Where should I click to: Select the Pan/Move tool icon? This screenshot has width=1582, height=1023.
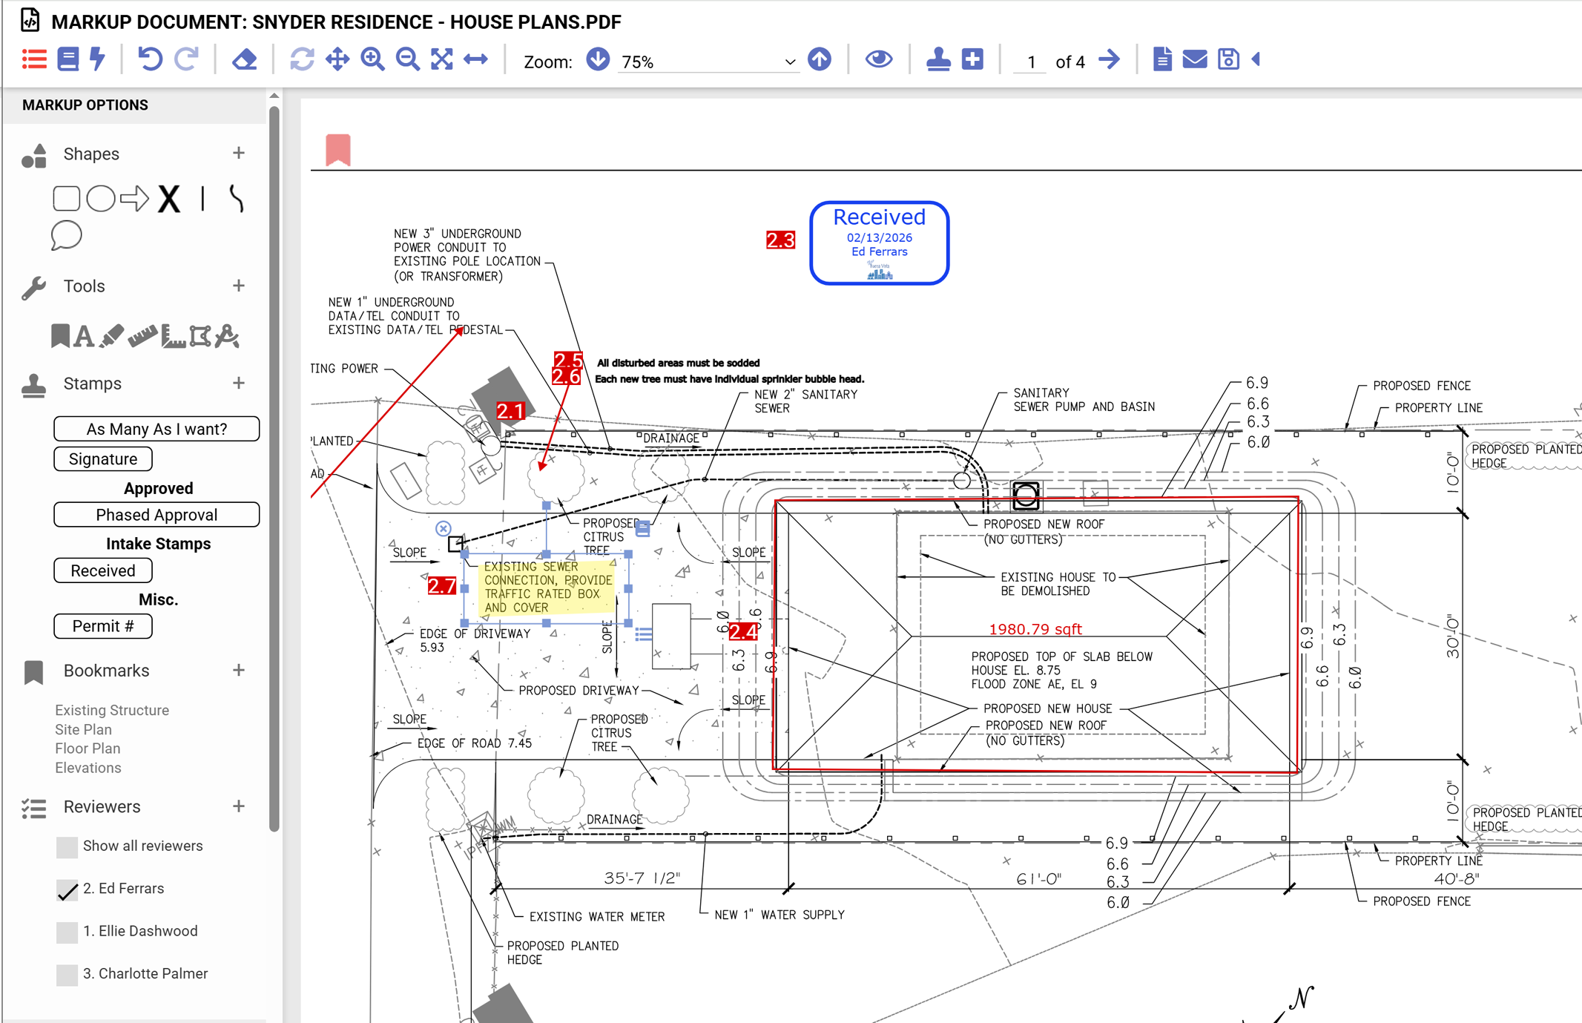tap(338, 59)
